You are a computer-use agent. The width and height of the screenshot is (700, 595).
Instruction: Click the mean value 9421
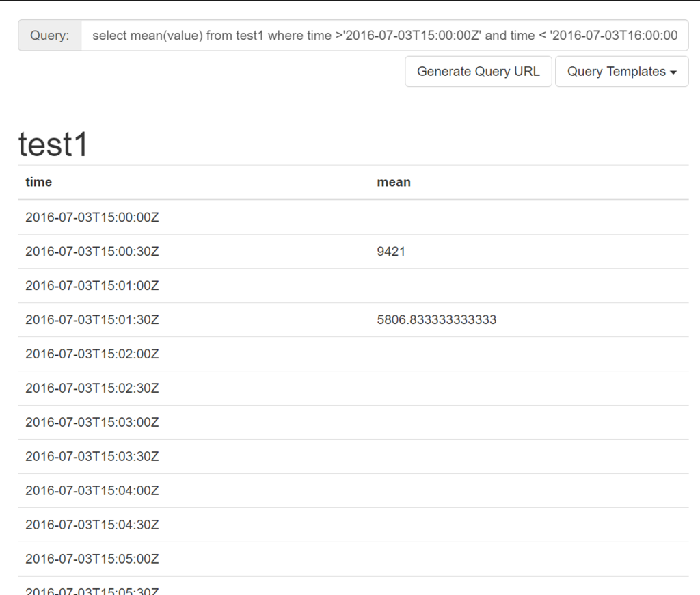point(391,252)
